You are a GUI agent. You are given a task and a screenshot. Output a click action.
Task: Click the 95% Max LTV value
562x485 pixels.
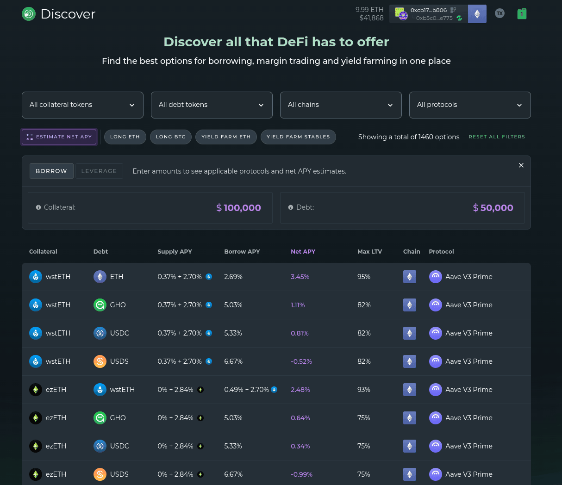pyautogui.click(x=364, y=277)
